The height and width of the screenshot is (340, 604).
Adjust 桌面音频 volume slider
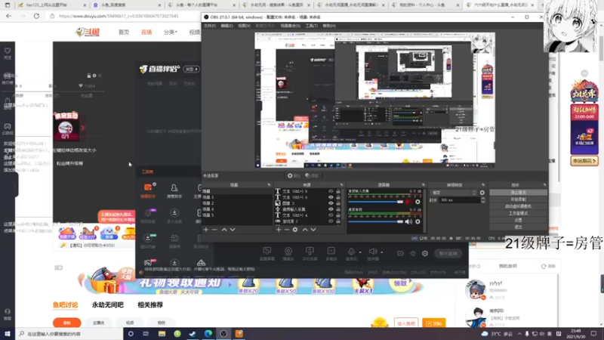click(x=375, y=221)
